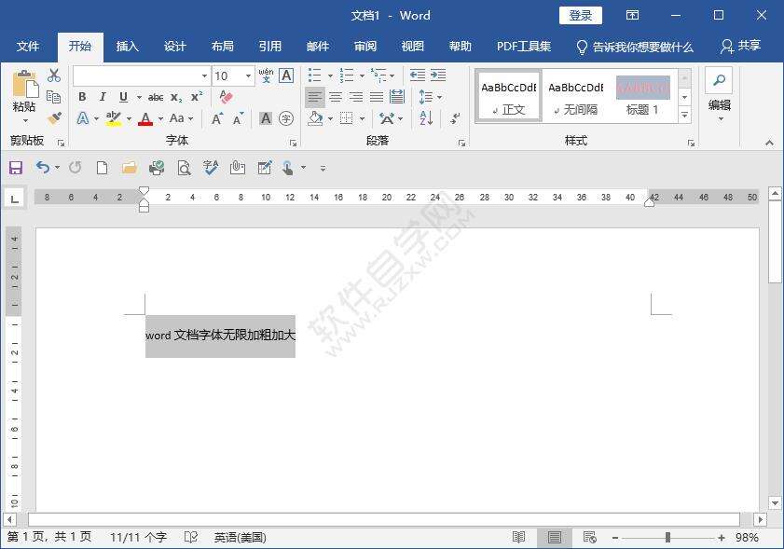Viewport: 784px width, 549px height.
Task: Select Print Layout view in status bar
Action: point(554,537)
